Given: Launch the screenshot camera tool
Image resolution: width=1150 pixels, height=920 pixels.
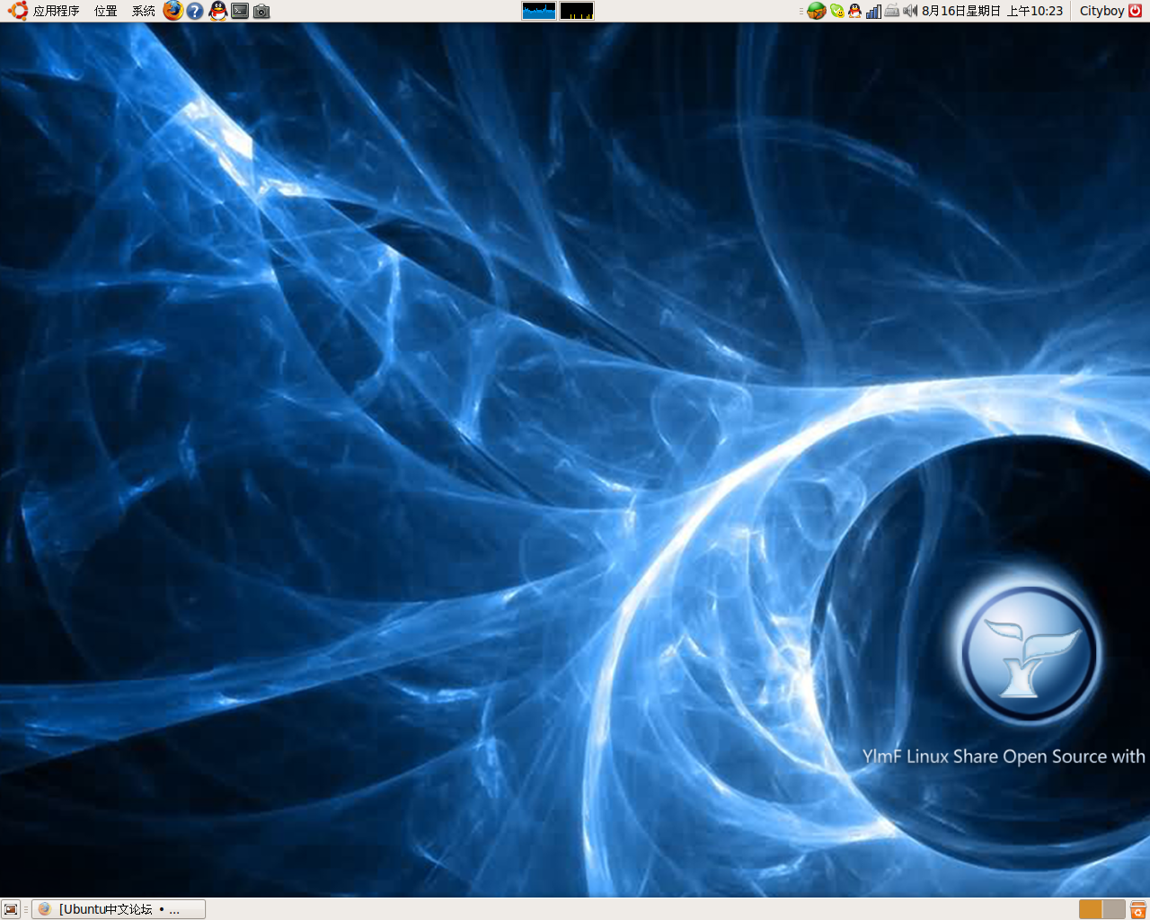Looking at the screenshot, I should (x=261, y=11).
